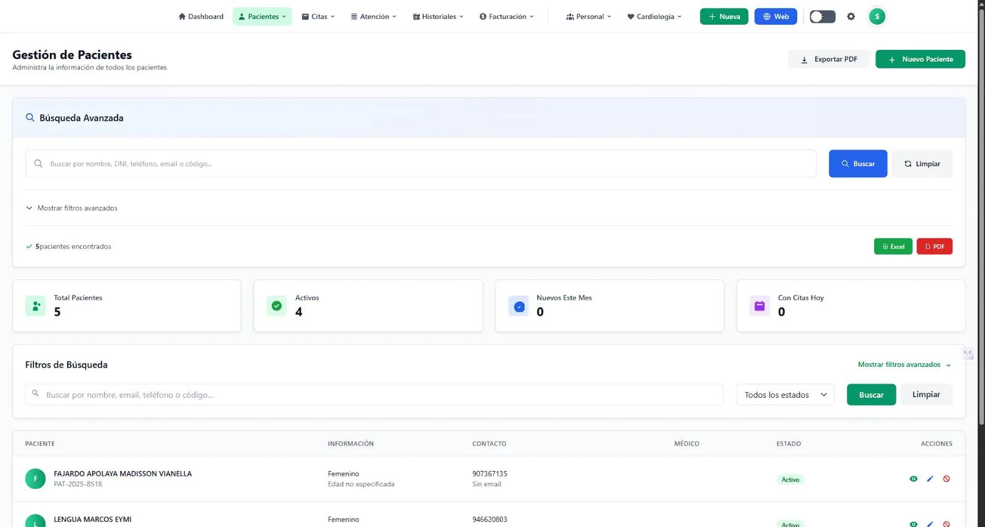This screenshot has width=985, height=527.
Task: Open the Citas menu
Action: click(x=318, y=17)
